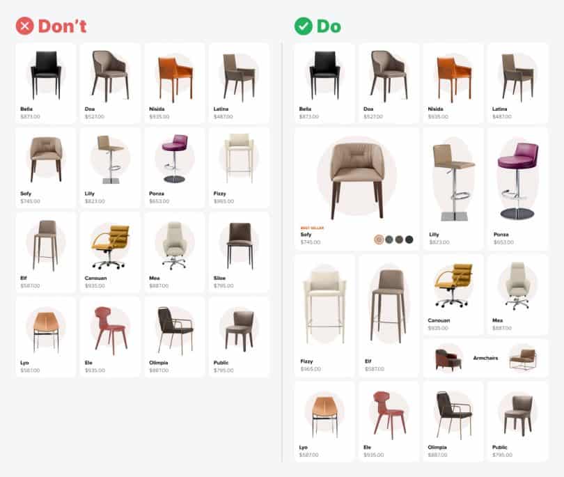564x477 pixels.
Task: Click the Doa chair name in Don't grid
Action: [90, 109]
